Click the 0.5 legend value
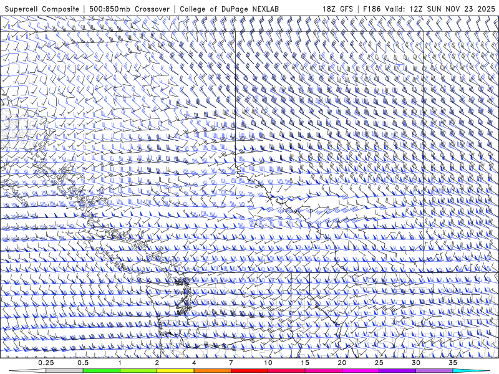Viewport: 499px width, 374px height. (x=83, y=363)
